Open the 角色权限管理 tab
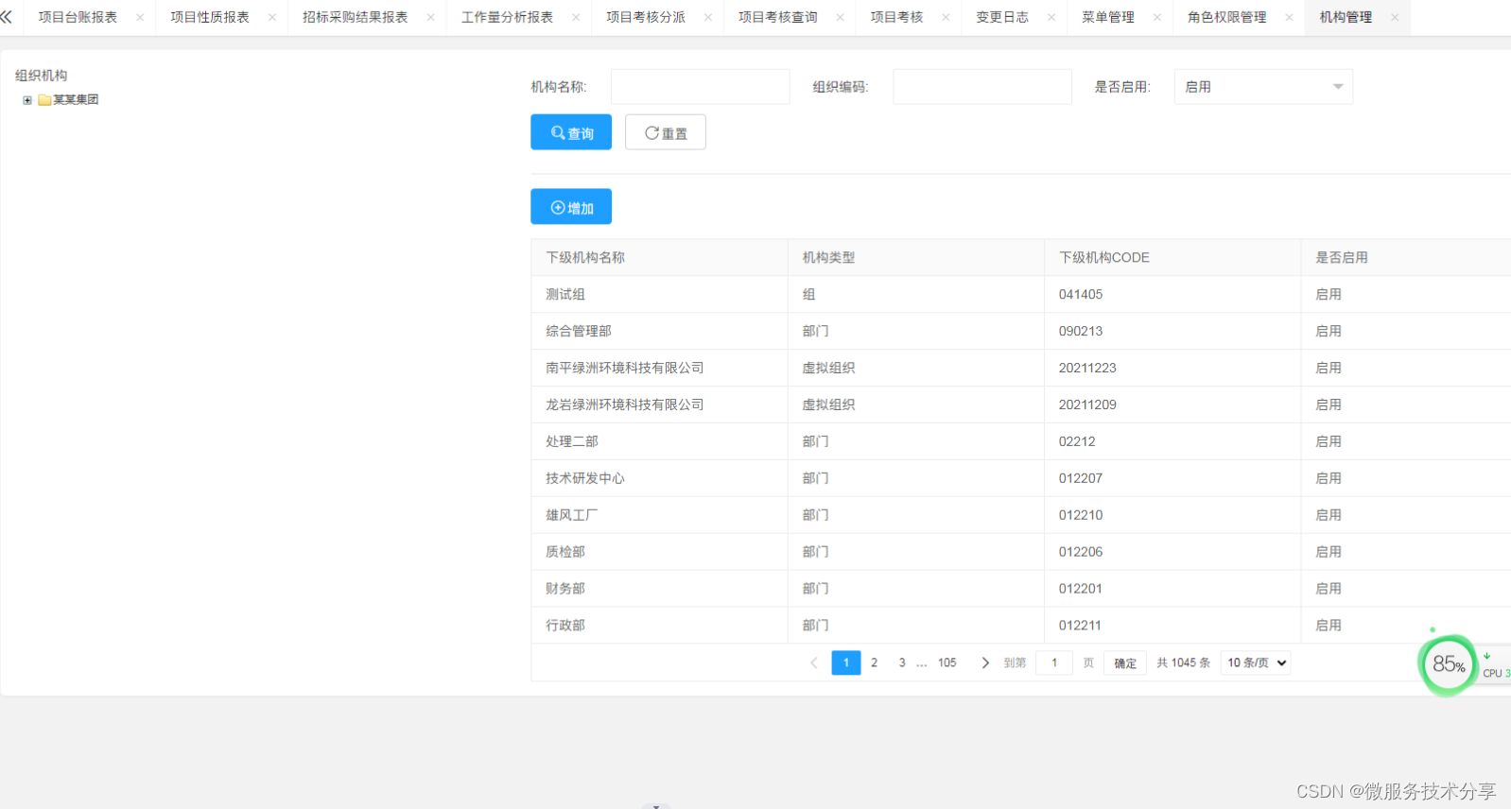The image size is (1511, 809). point(1227,17)
